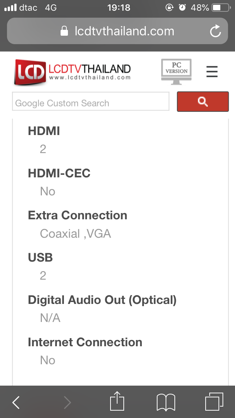The width and height of the screenshot is (235, 418).
Task: Reload the page with refresh arrow
Action: coord(215,31)
